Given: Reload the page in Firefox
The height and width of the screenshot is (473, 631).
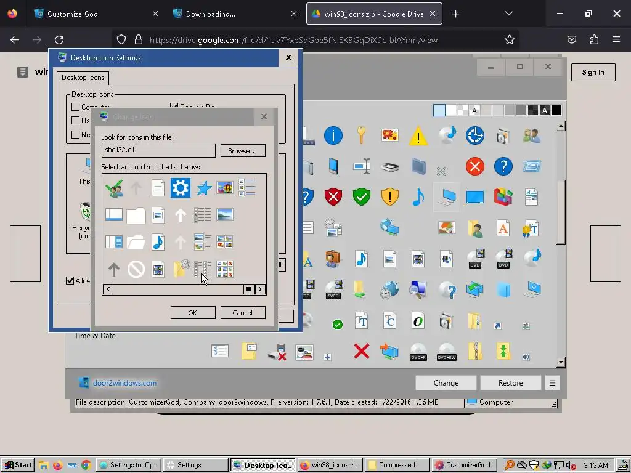Looking at the screenshot, I should click(59, 40).
